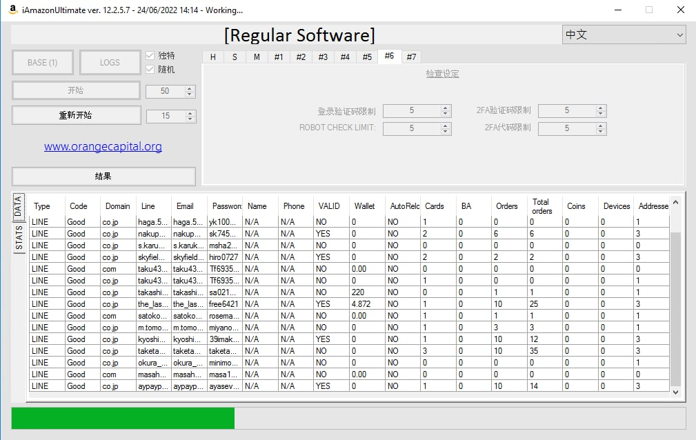Uncheck the 随机 checkbox

150,69
